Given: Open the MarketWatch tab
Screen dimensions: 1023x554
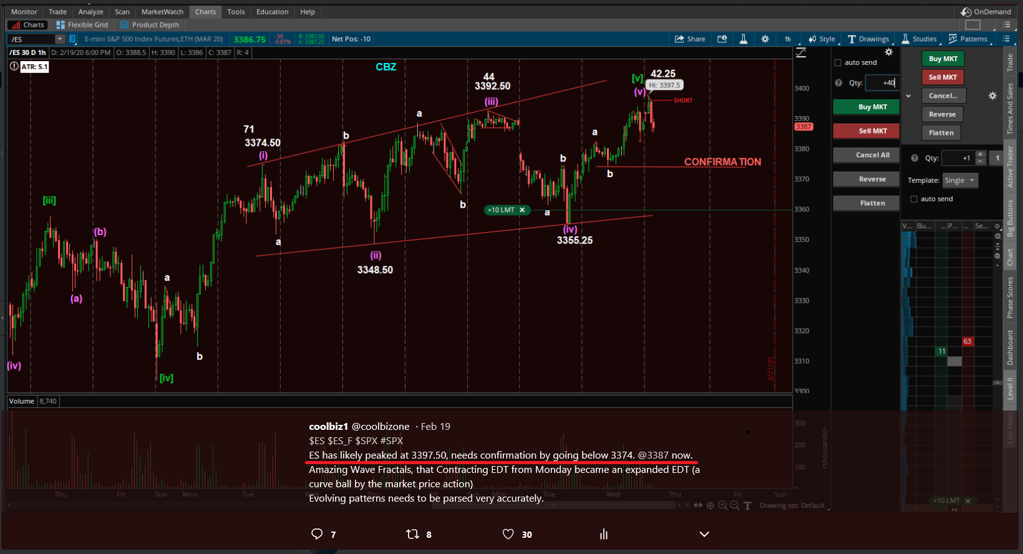Looking at the screenshot, I should click(162, 12).
